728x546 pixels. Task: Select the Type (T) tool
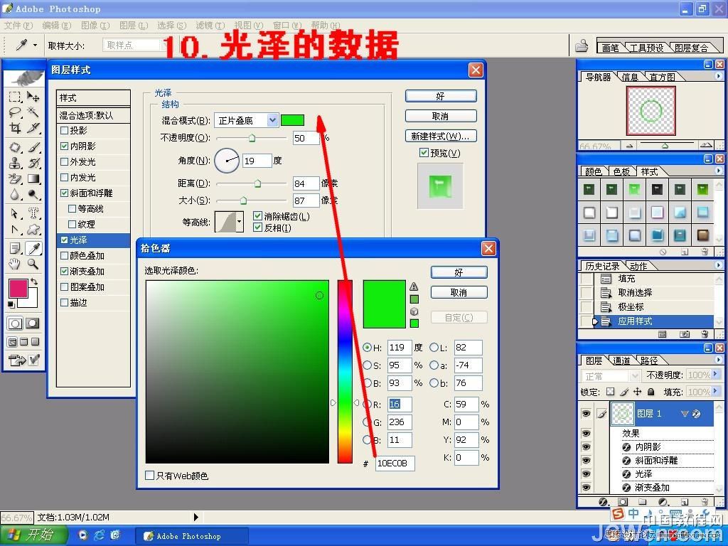click(x=33, y=213)
